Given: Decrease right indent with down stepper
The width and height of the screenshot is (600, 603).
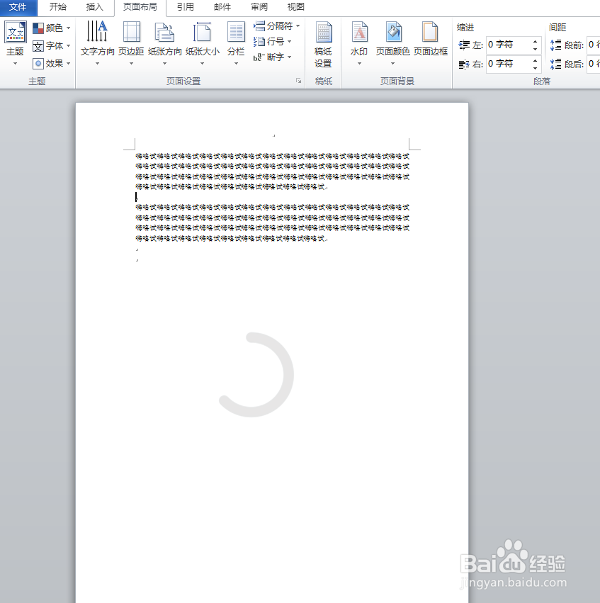Looking at the screenshot, I should tap(536, 68).
